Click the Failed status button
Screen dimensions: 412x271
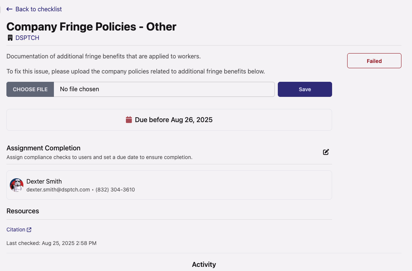coord(374,61)
